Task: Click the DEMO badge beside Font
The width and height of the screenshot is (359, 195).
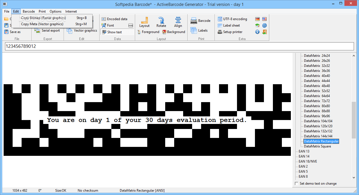Action: (131, 25)
